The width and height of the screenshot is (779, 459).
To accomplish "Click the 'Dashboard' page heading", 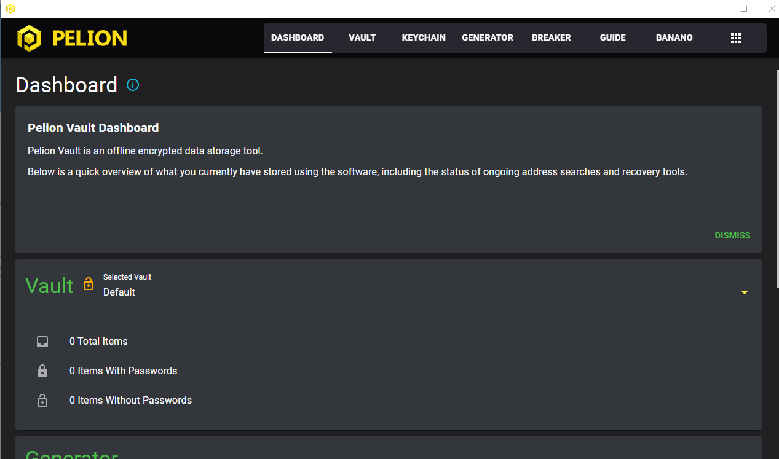I will [x=66, y=85].
